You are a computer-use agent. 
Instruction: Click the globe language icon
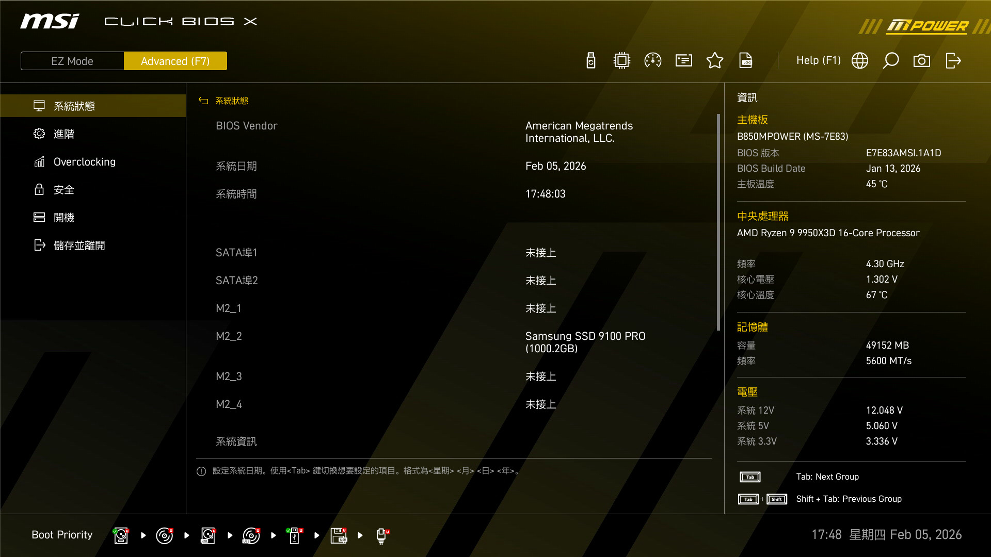click(860, 61)
